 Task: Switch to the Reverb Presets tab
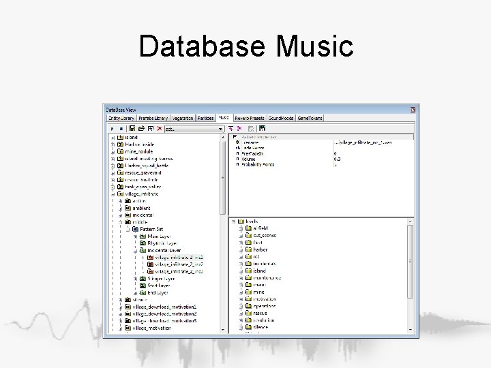tap(250, 118)
